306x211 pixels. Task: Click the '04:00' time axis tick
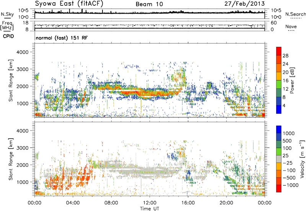point(73,203)
